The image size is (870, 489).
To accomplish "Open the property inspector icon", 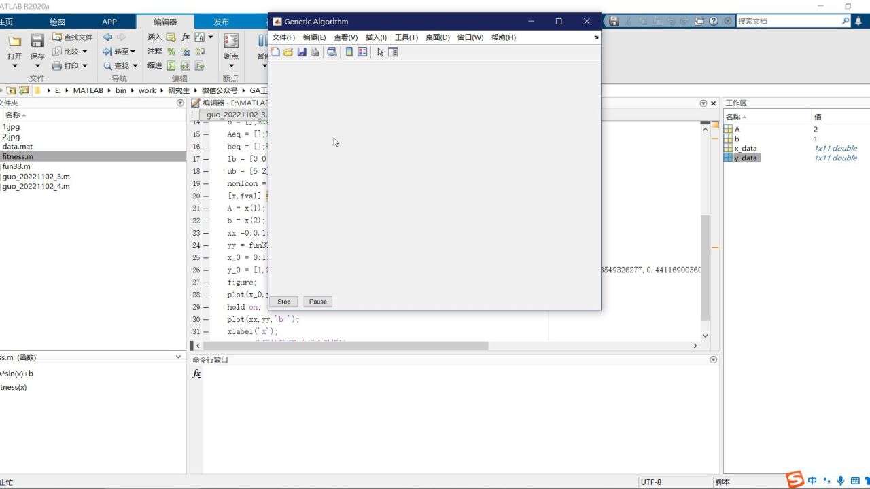I will click(393, 52).
